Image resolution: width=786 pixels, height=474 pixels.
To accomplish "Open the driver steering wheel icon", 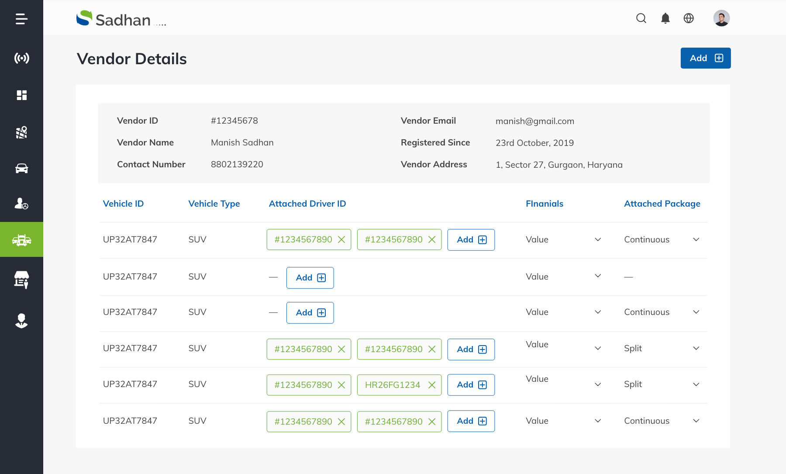I will (21, 204).
